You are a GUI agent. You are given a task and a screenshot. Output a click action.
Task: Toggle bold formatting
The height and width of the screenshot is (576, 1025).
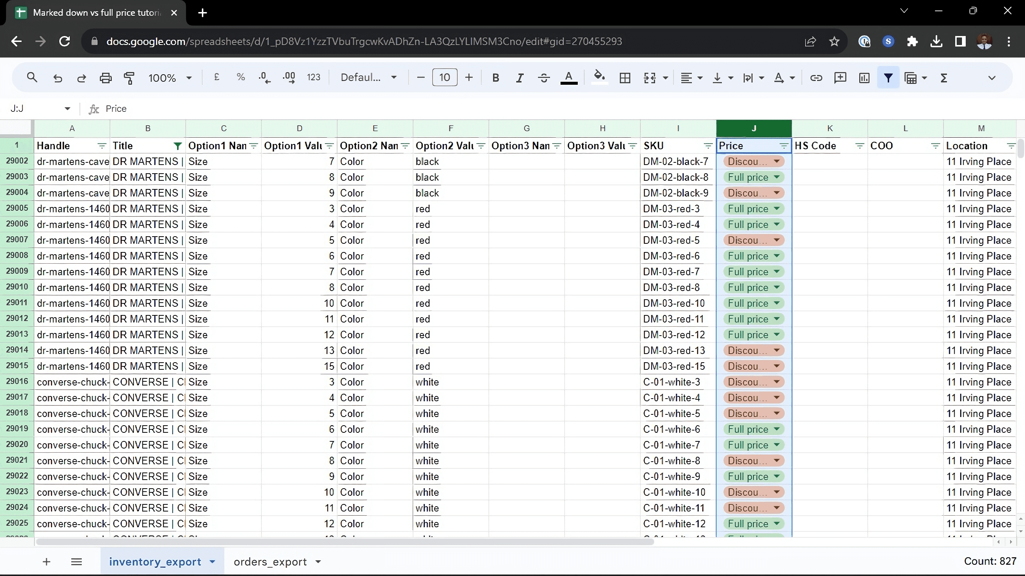(495, 78)
